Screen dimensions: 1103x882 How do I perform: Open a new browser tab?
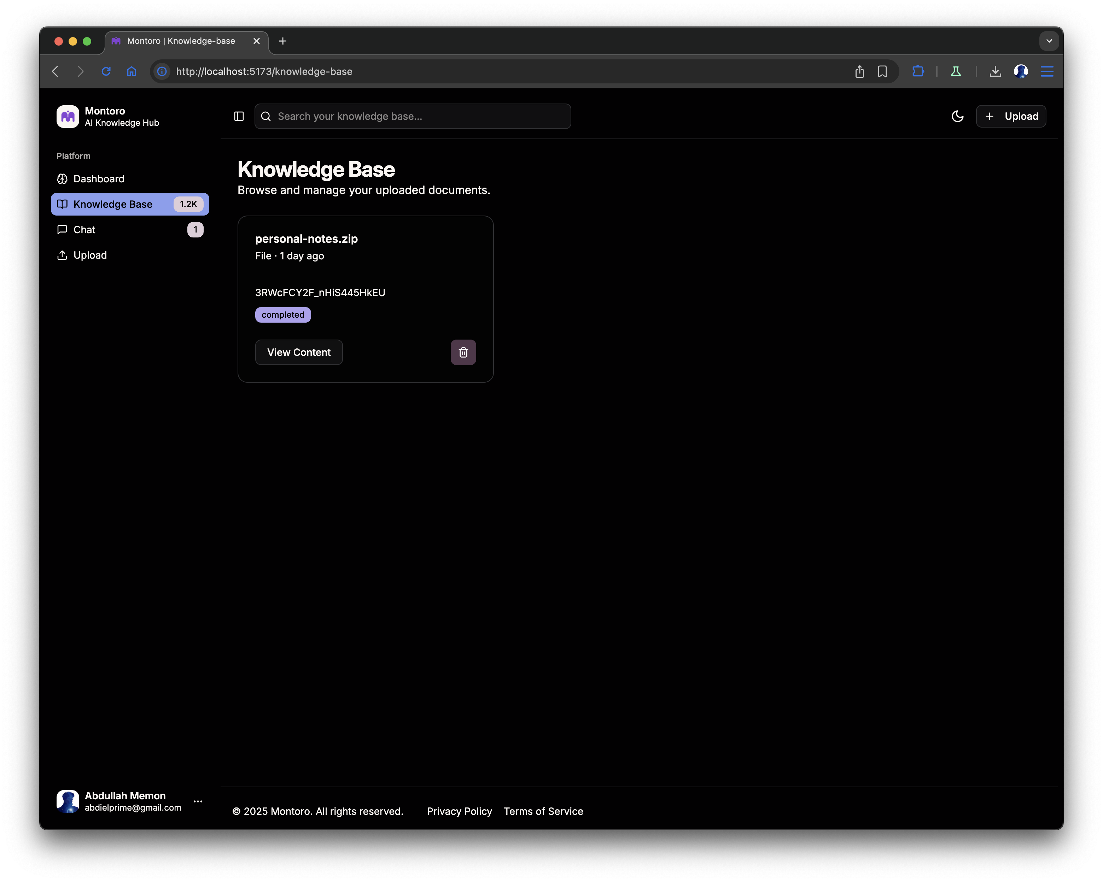pyautogui.click(x=282, y=41)
